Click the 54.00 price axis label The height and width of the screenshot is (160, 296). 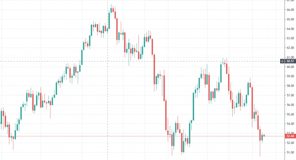pyautogui.click(x=290, y=124)
